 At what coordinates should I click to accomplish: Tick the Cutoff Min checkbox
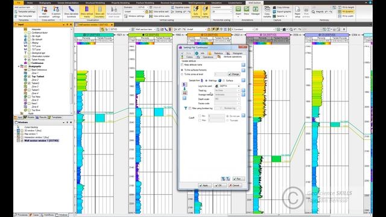coord(200,116)
